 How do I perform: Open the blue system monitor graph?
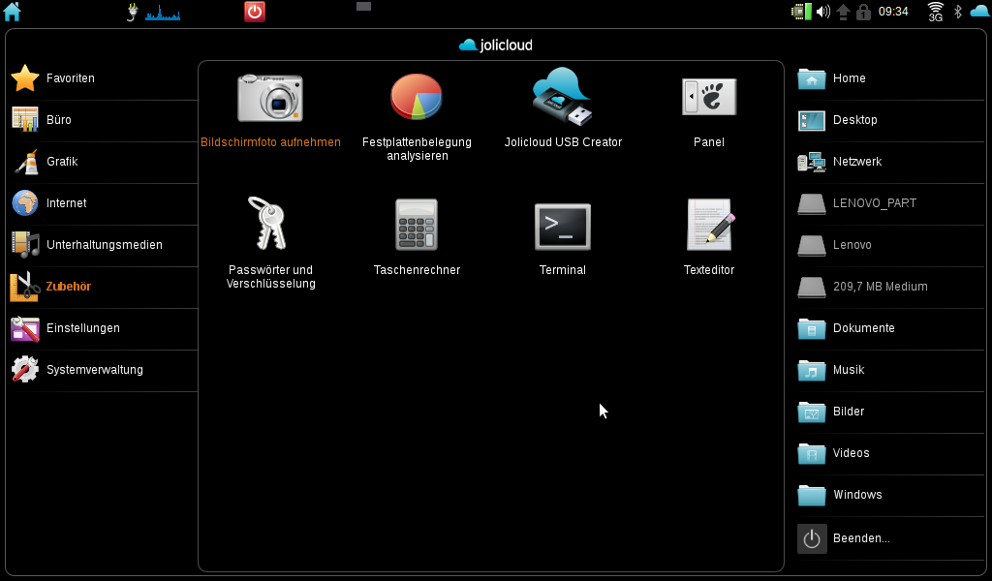[163, 13]
